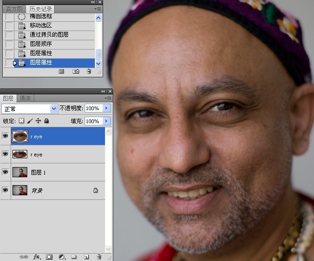
Task: Delete current history state trash icon
Action: (x=89, y=71)
